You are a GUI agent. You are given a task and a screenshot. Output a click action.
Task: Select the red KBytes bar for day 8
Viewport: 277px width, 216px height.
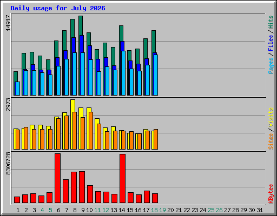pyautogui.click(x=74, y=187)
